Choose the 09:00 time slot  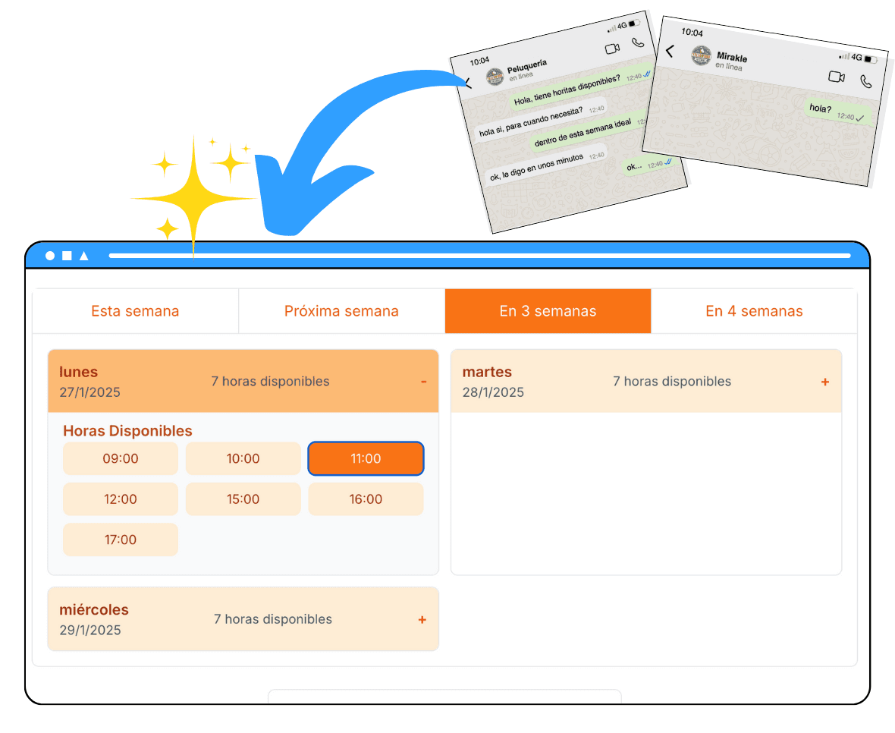tap(121, 458)
